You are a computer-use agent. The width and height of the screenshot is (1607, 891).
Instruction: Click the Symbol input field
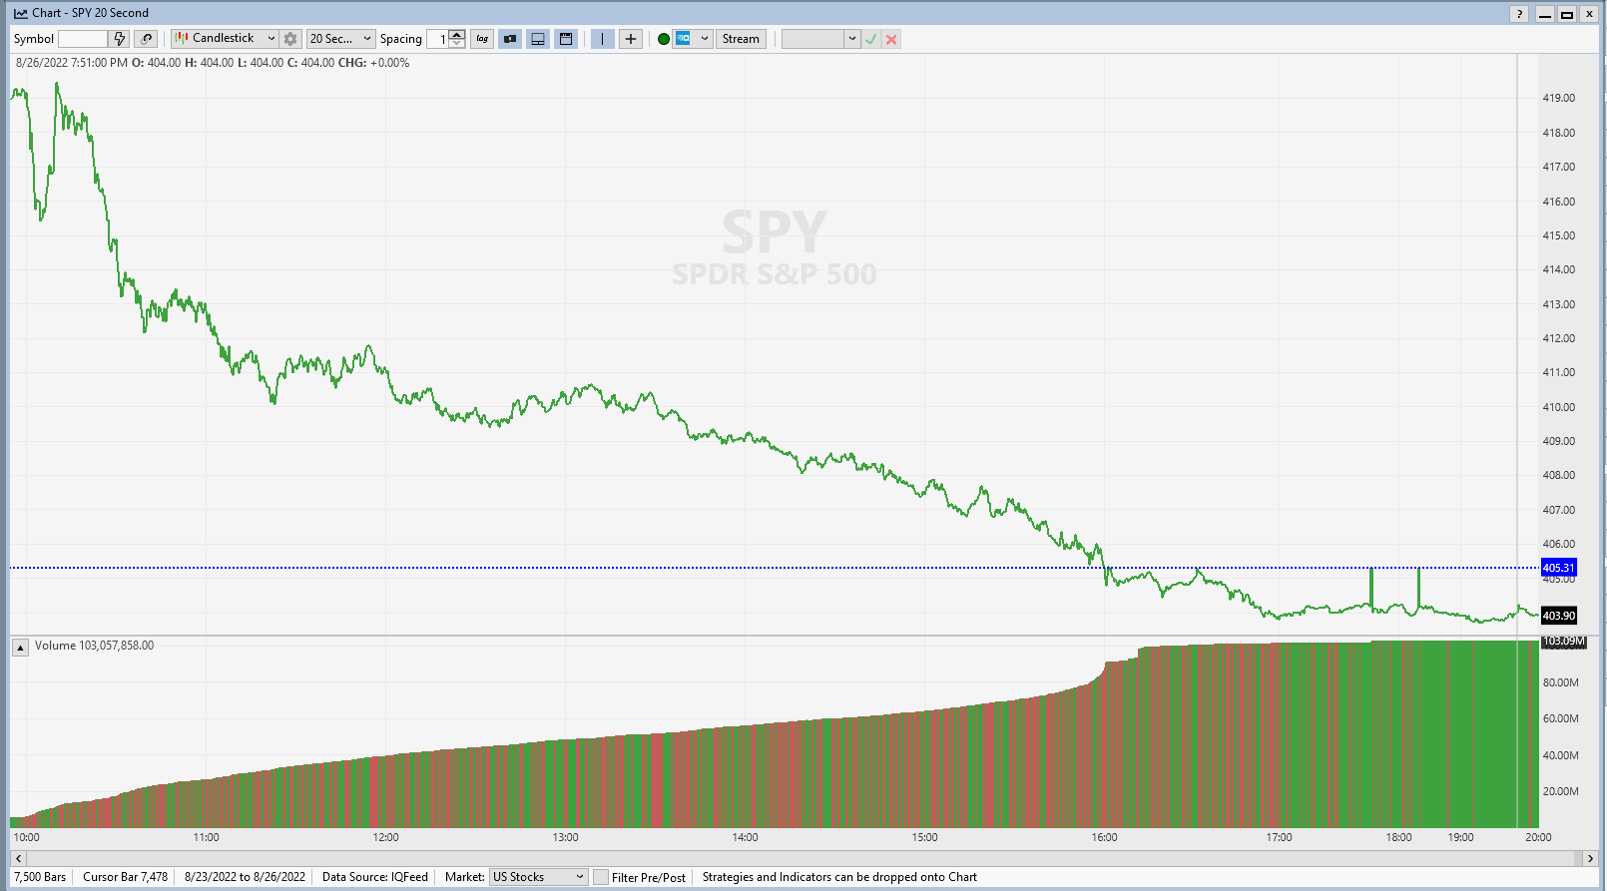(82, 39)
